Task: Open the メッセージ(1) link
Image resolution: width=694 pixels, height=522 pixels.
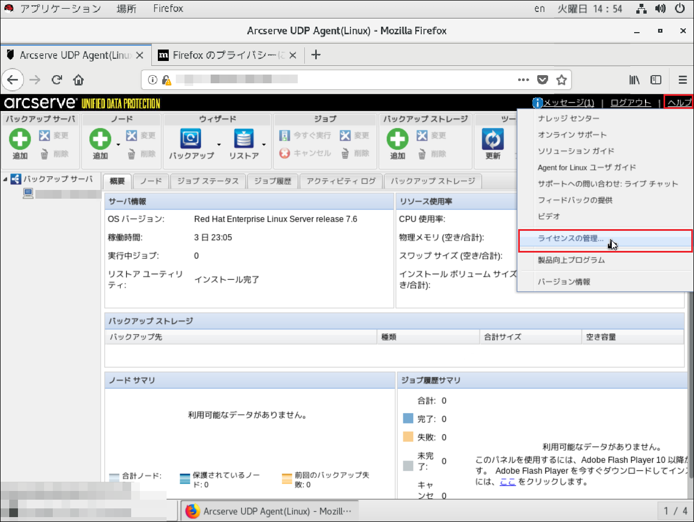Action: (x=569, y=103)
